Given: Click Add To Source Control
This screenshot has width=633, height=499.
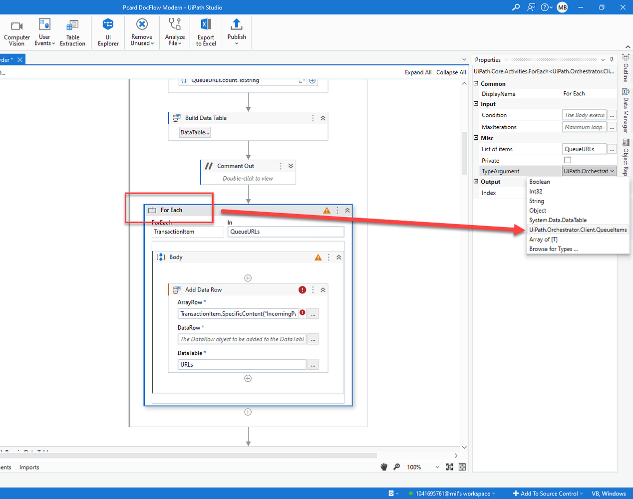Looking at the screenshot, I should 547,493.
